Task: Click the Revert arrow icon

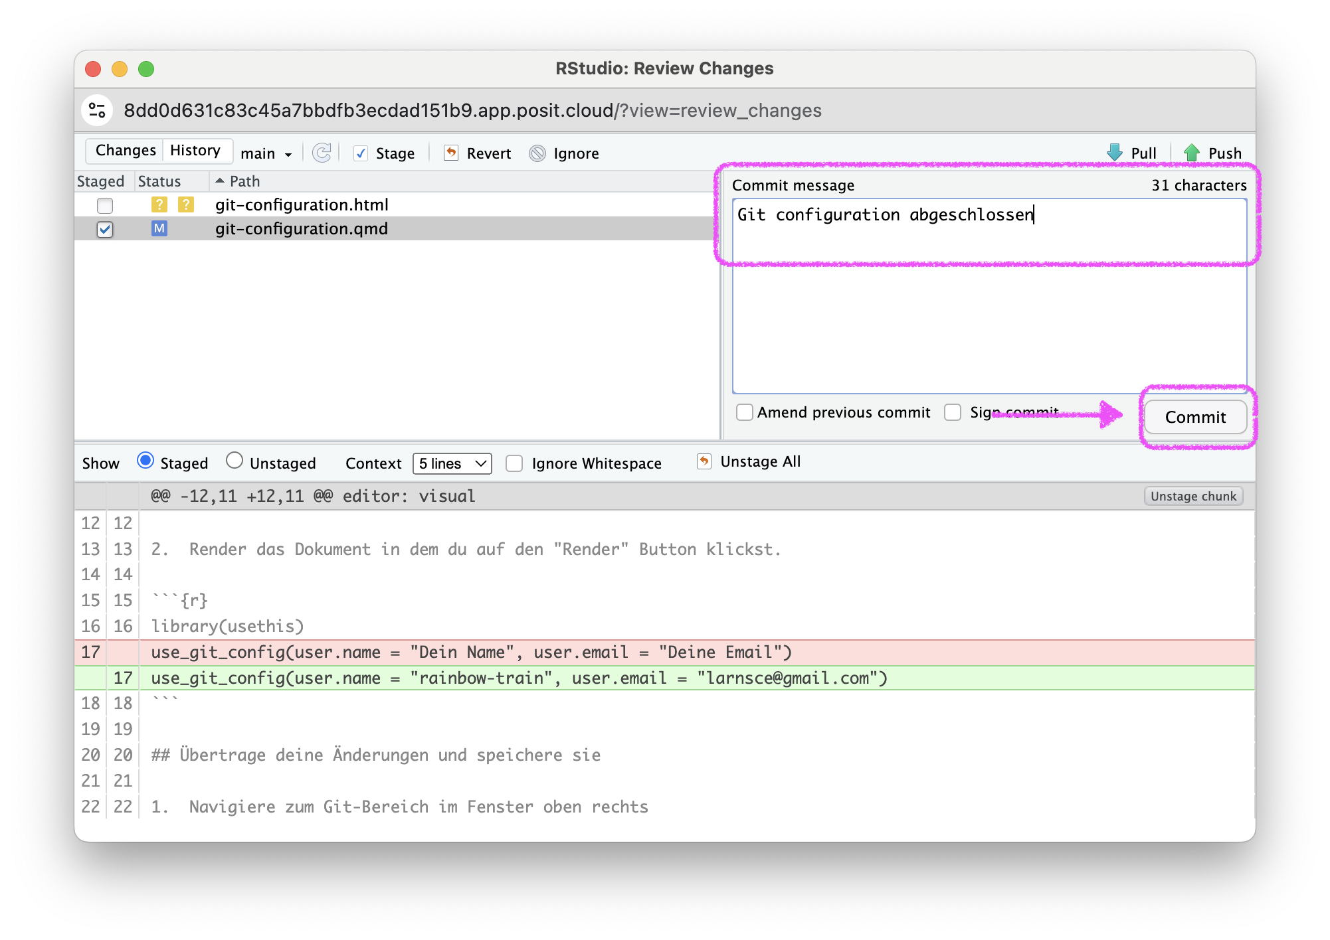Action: (451, 153)
